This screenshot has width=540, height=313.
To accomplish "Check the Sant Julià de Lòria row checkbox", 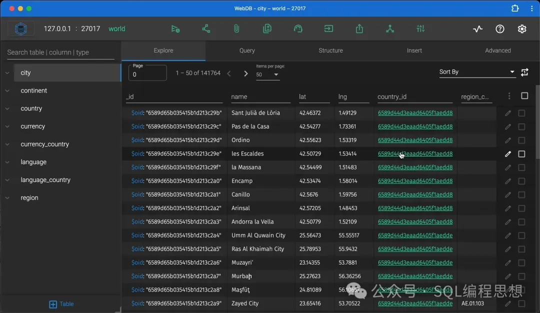I will click(521, 113).
